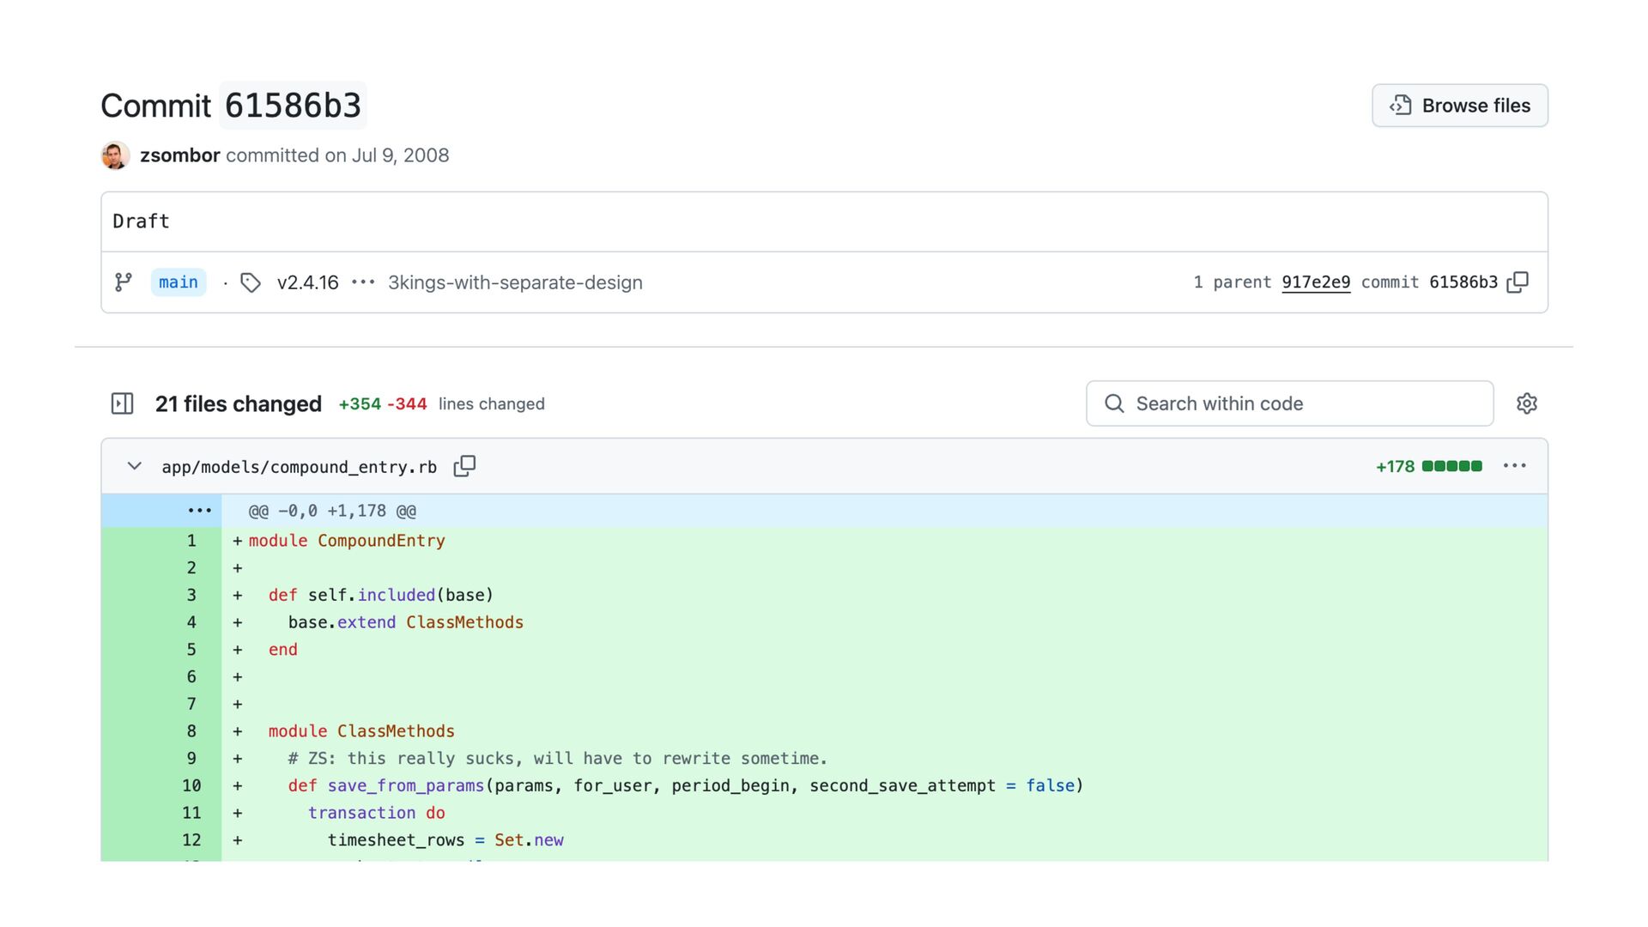Click the search magnifier icon
Screen dimensions: 1648x927
tap(1114, 403)
